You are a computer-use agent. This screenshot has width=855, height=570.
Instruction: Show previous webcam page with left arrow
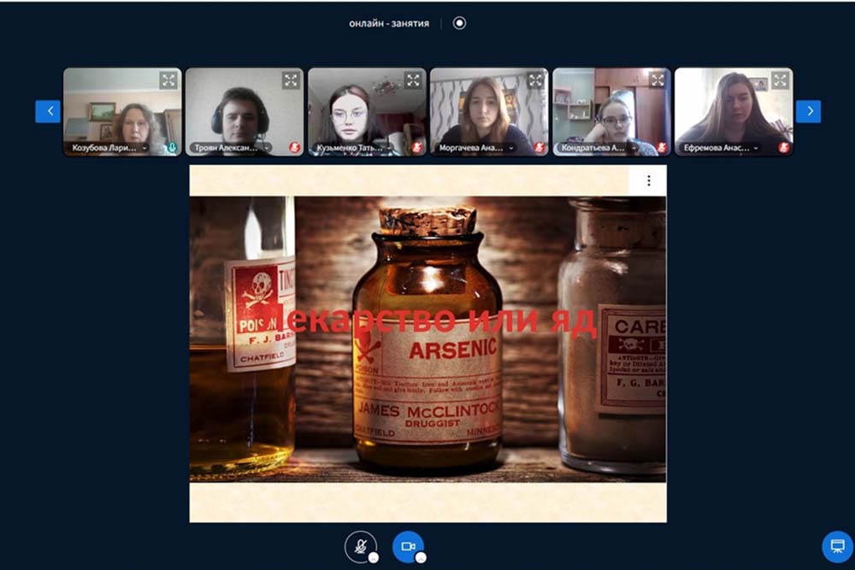(48, 111)
